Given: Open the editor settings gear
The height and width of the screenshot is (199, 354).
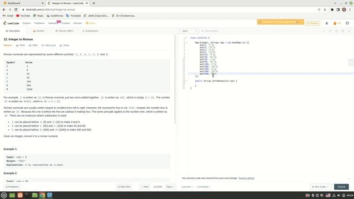Looking at the screenshot, I should coord(343,31).
